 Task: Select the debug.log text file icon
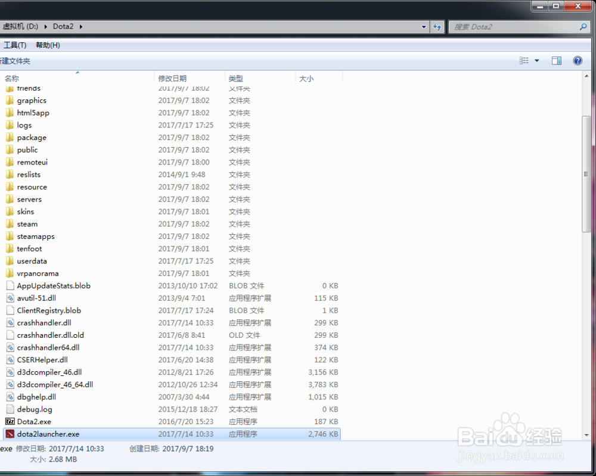tap(10, 409)
